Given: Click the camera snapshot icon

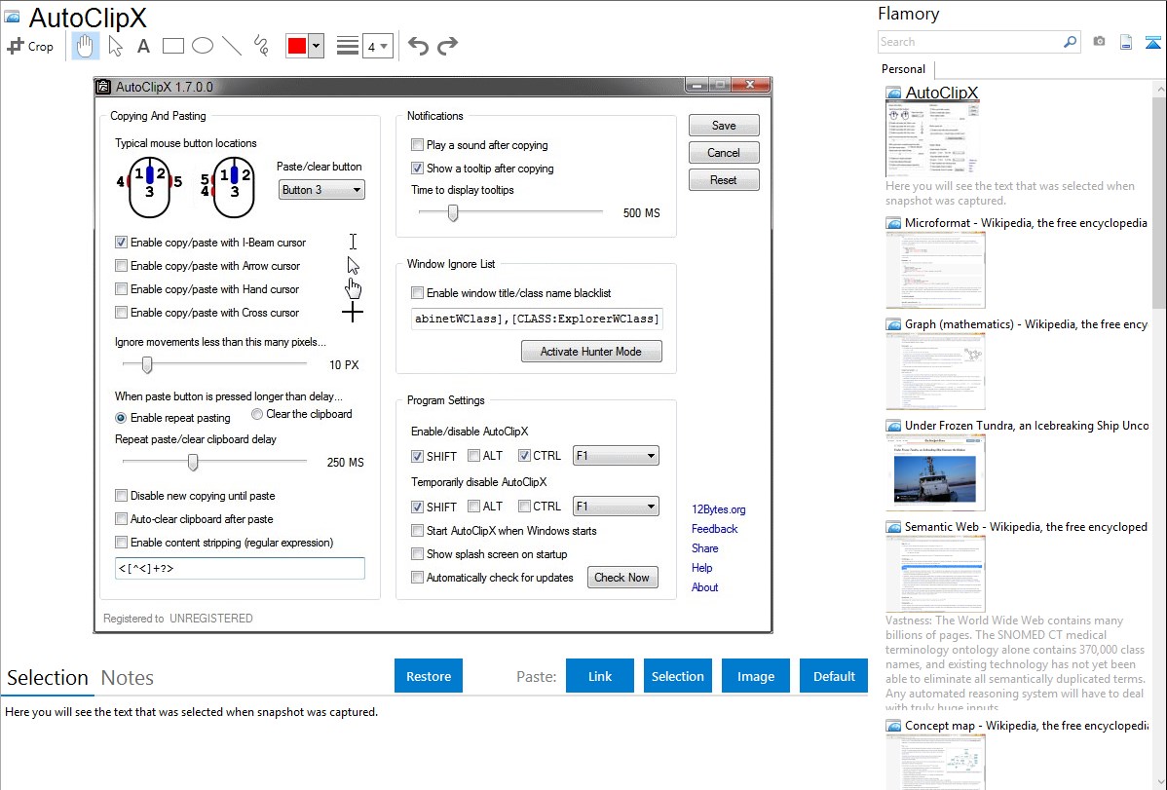Looking at the screenshot, I should pyautogui.click(x=1099, y=42).
